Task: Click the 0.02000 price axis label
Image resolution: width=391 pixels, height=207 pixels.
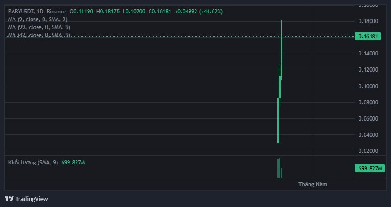Action: (368, 151)
